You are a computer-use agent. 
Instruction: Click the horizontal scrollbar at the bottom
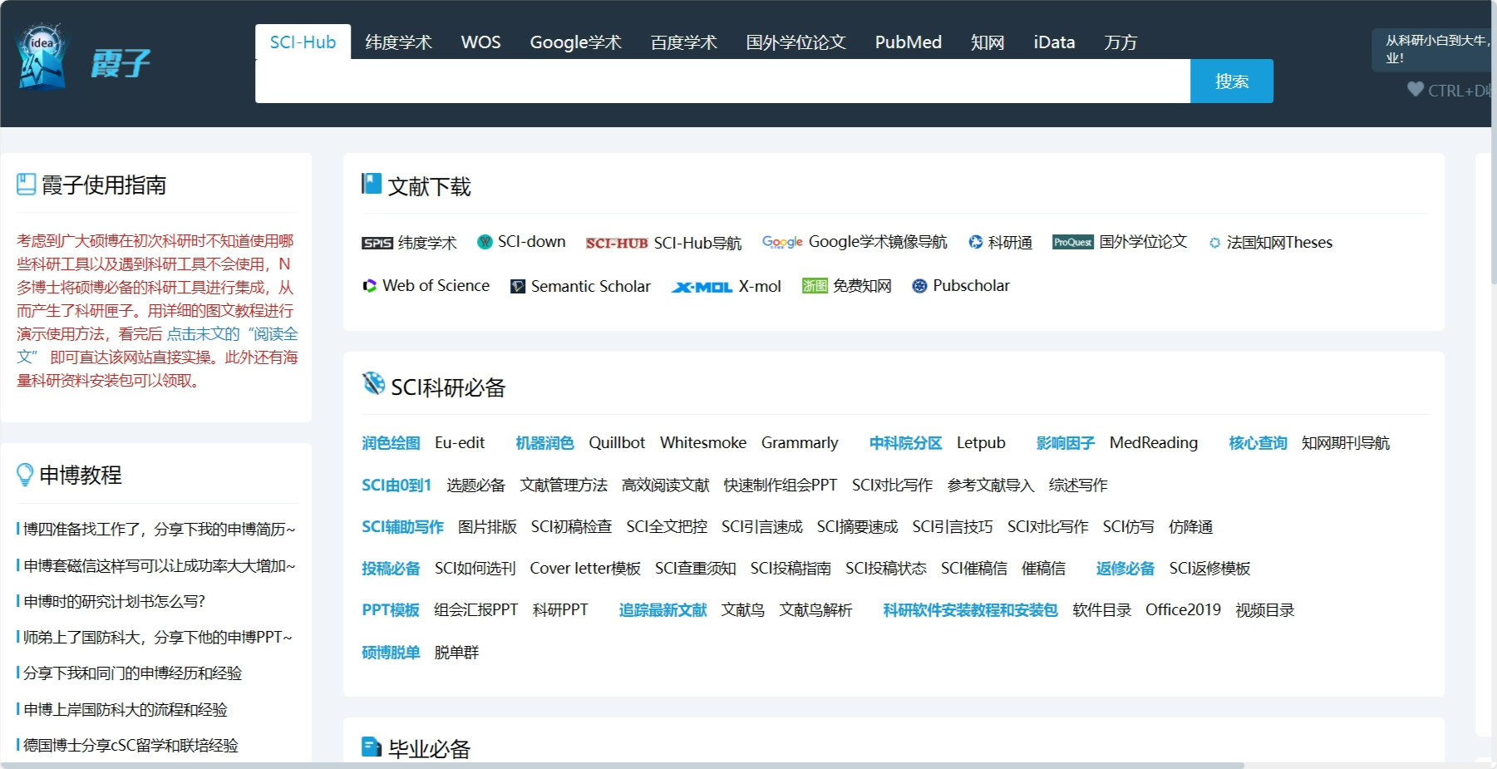[x=622, y=765]
